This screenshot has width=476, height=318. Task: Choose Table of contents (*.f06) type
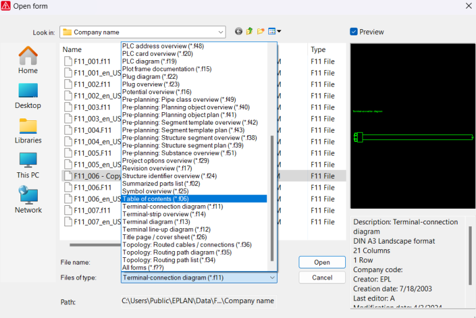[x=194, y=199]
